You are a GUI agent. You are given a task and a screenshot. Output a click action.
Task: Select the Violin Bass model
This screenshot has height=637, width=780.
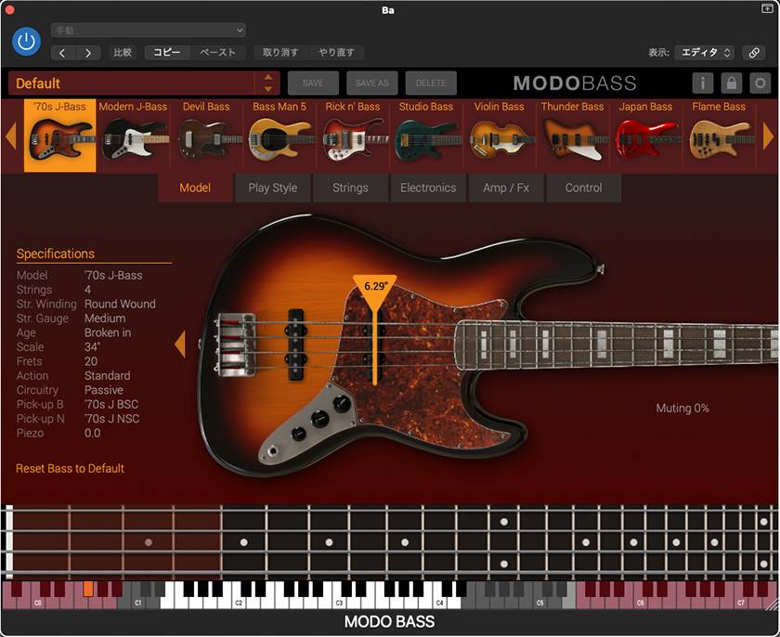pyautogui.click(x=499, y=136)
